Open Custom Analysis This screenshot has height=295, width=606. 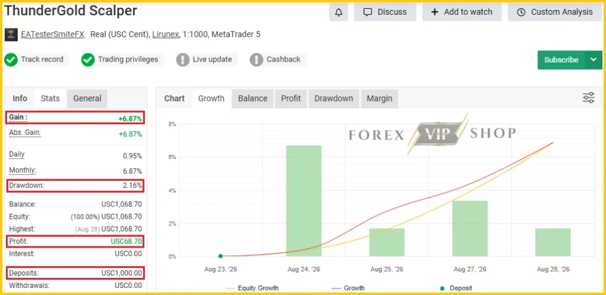555,12
